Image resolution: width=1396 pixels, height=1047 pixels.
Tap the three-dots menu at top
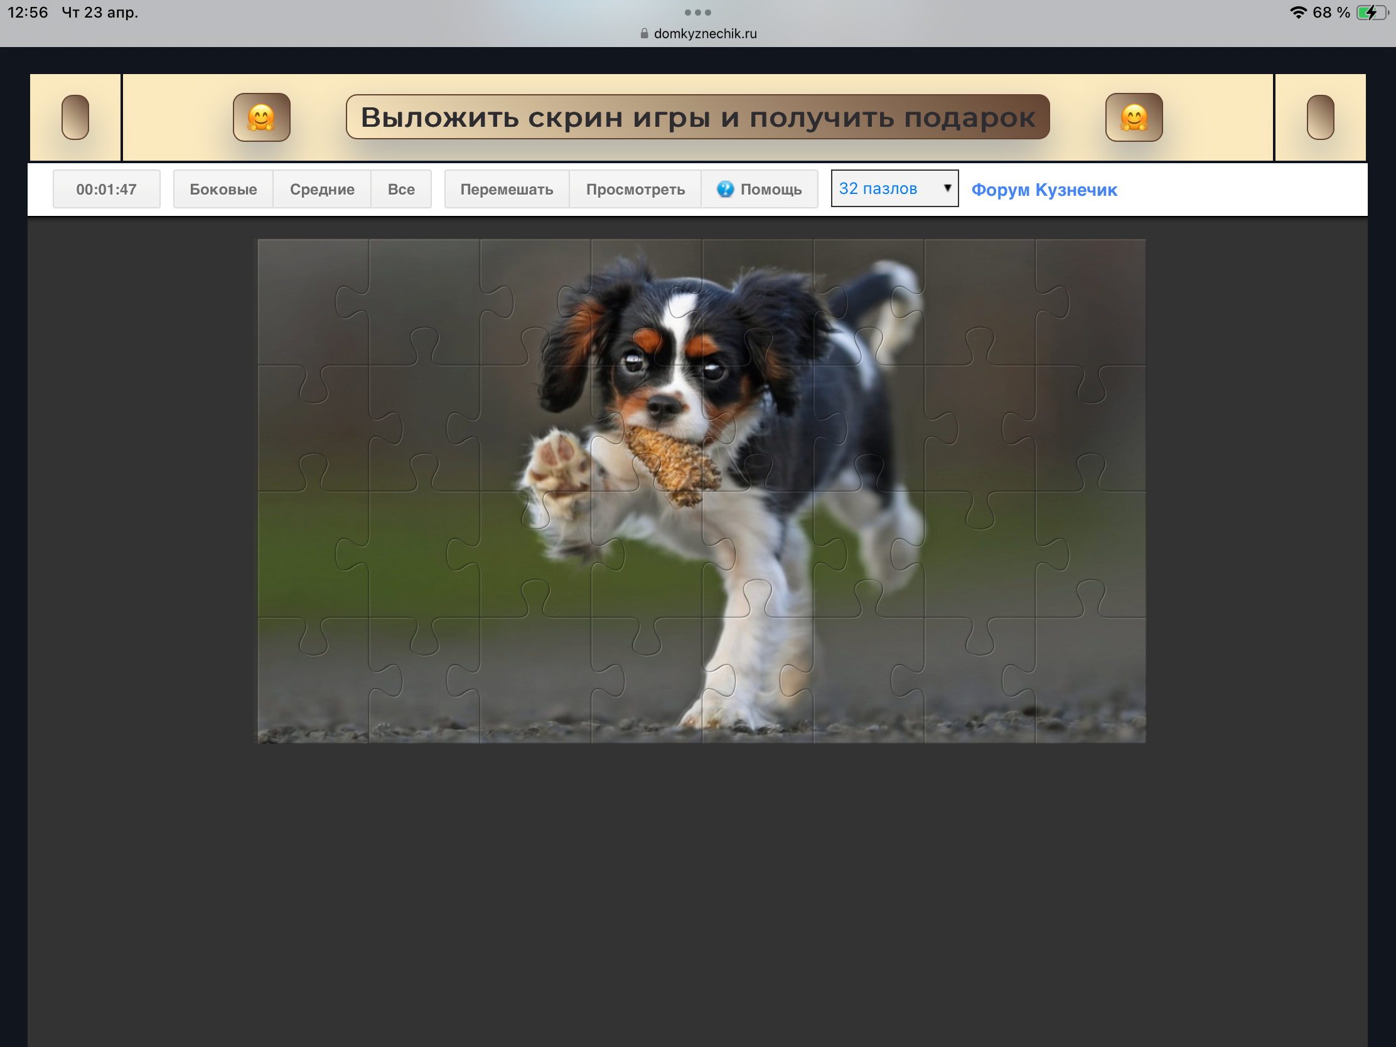tap(697, 13)
